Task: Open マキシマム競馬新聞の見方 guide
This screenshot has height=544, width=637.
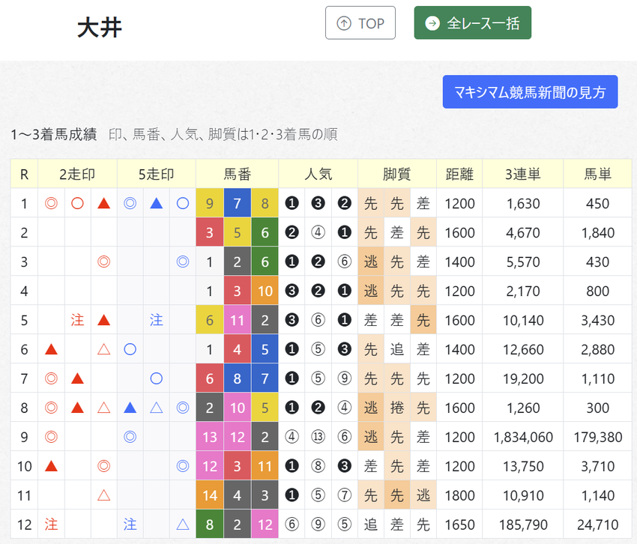Action: pyautogui.click(x=530, y=92)
